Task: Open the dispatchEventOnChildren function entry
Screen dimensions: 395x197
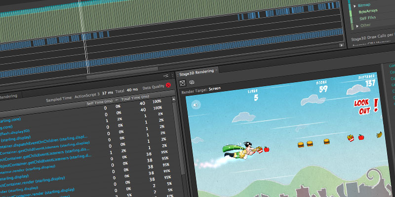Action: (44, 143)
